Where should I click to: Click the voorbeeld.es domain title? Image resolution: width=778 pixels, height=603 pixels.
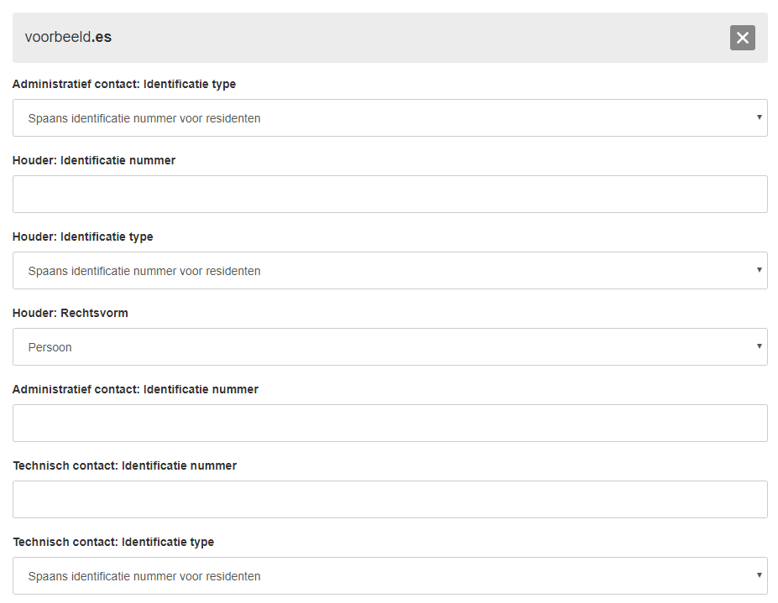tap(69, 38)
